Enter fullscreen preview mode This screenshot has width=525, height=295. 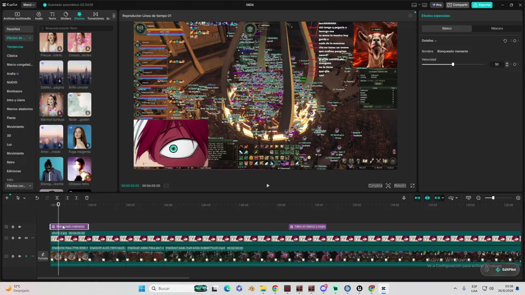(412, 186)
